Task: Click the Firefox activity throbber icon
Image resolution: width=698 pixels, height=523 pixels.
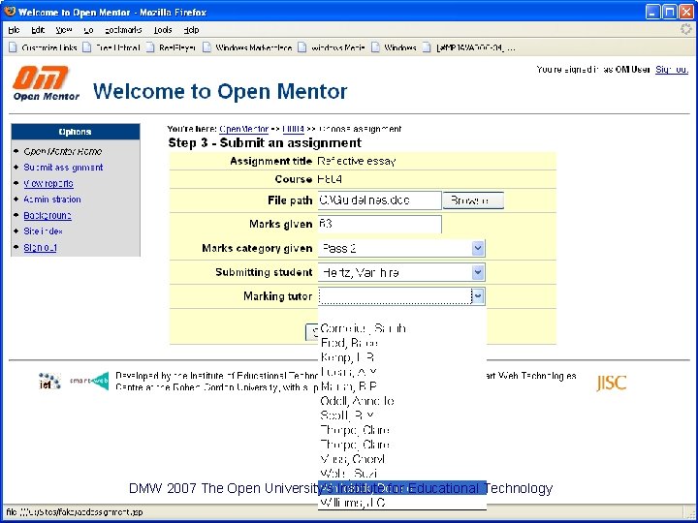Action: point(686,30)
